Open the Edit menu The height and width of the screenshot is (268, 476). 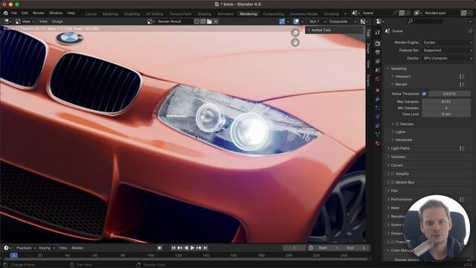(25, 13)
